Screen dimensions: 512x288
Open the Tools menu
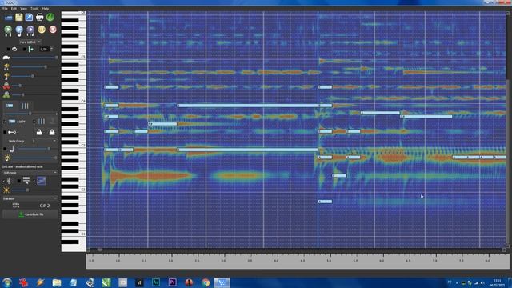click(34, 9)
